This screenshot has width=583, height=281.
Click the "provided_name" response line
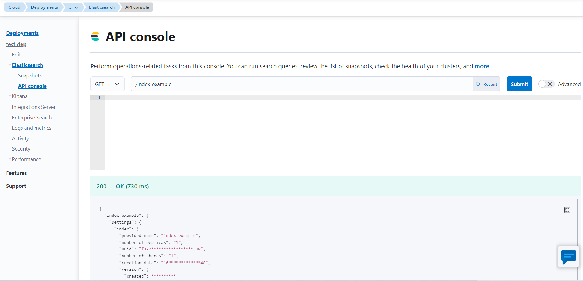[x=160, y=236]
